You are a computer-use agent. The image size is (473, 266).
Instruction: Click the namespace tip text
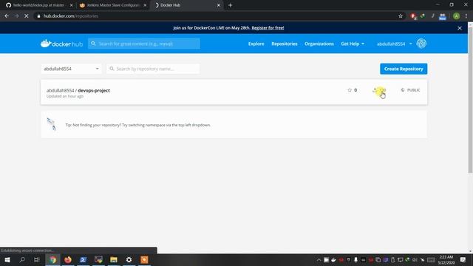click(x=138, y=125)
